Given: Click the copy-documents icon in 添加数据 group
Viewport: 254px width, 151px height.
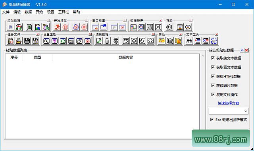Looking at the screenshot, I should pyautogui.click(x=11, y=27).
